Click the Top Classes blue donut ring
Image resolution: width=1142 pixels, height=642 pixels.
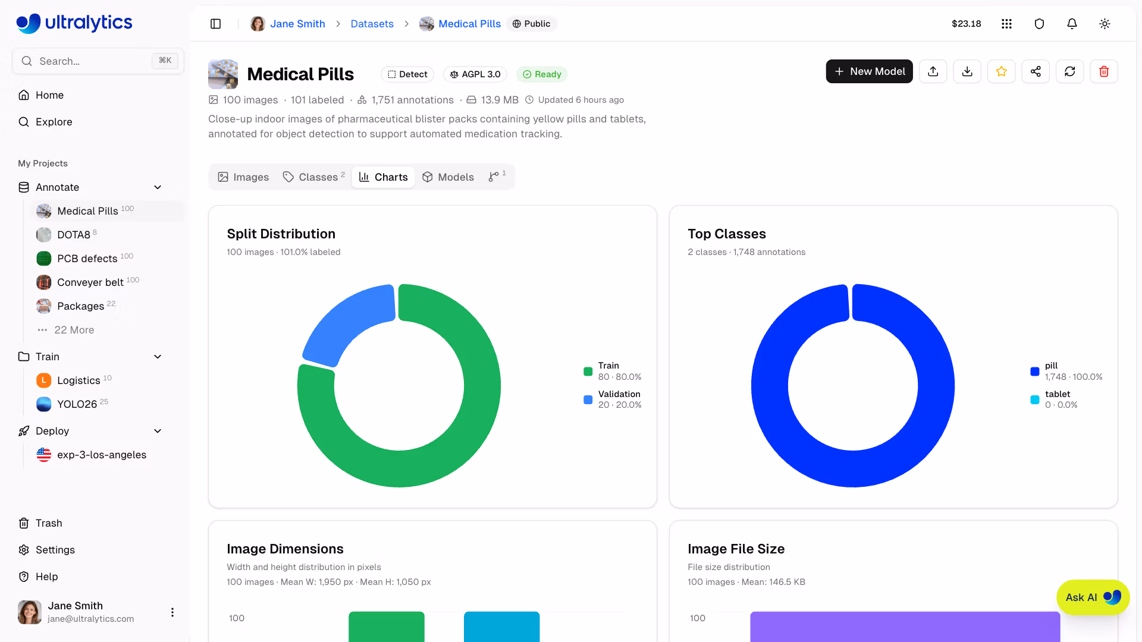[x=853, y=470]
